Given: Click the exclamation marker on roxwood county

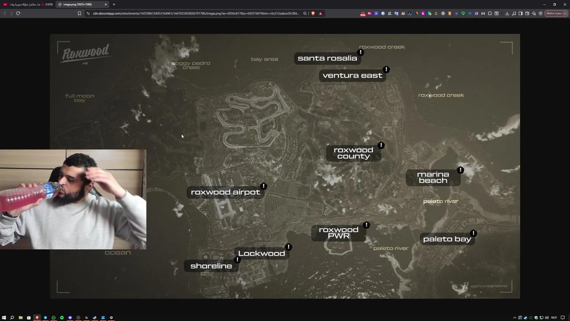Looking at the screenshot, I should click(x=381, y=145).
